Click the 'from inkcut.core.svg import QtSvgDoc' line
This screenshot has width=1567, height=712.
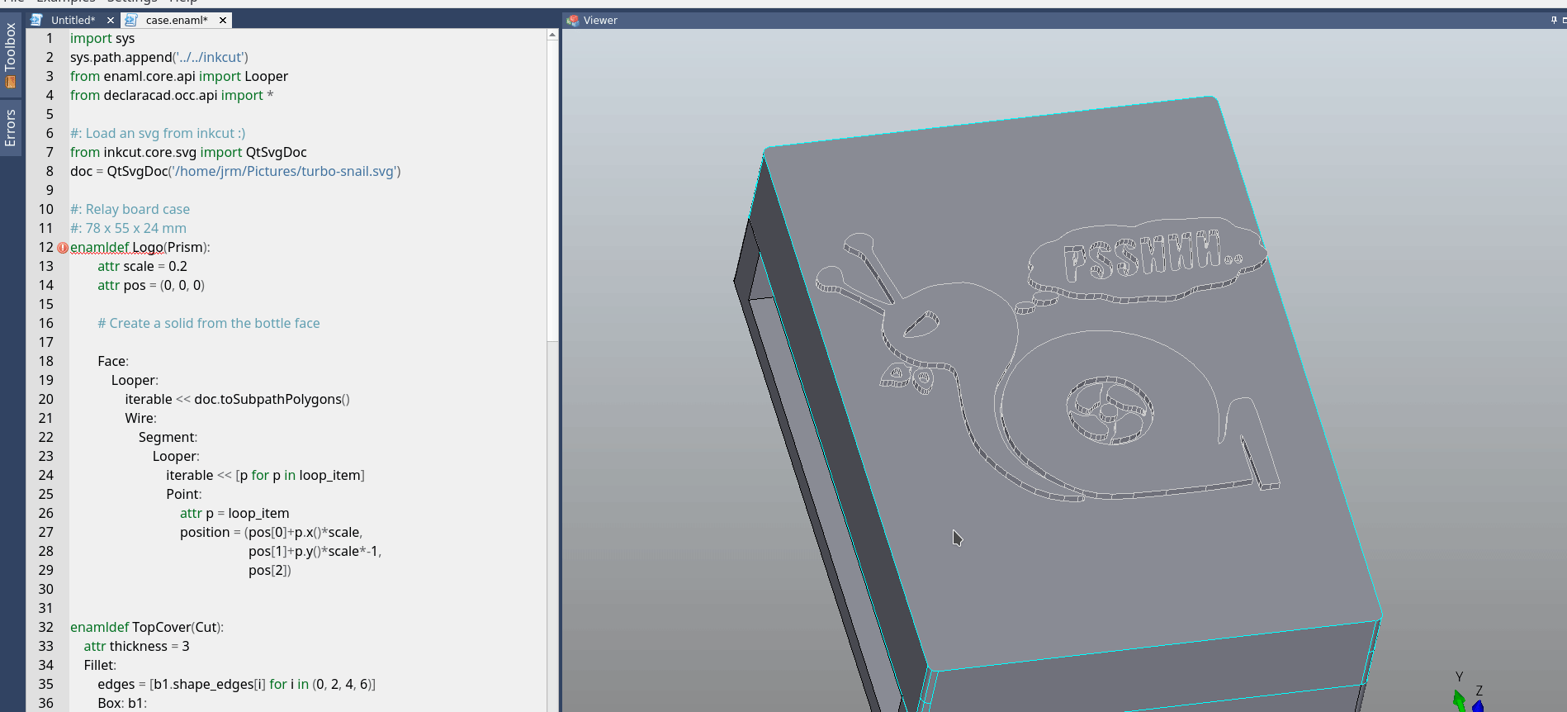pyautogui.click(x=188, y=152)
